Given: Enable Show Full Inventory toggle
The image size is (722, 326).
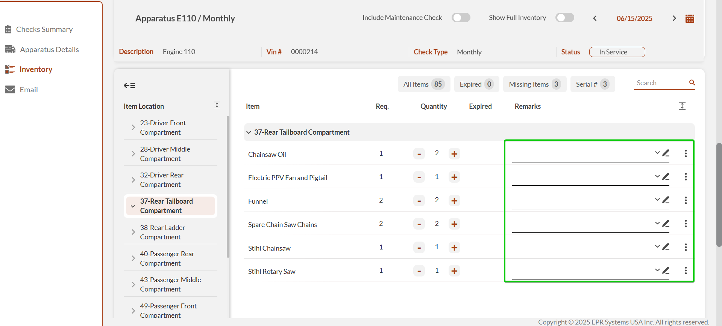Looking at the screenshot, I should click(x=564, y=18).
